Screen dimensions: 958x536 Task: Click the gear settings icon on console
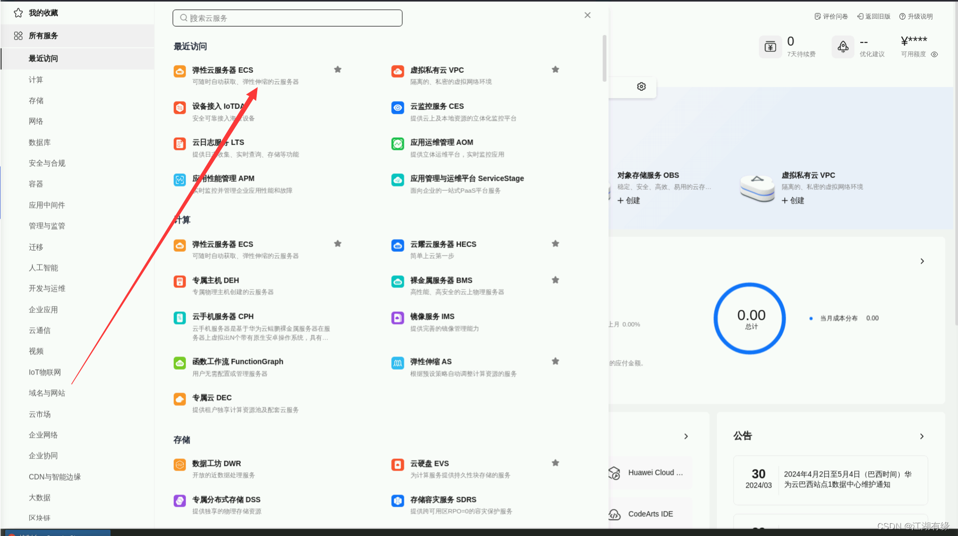641,87
